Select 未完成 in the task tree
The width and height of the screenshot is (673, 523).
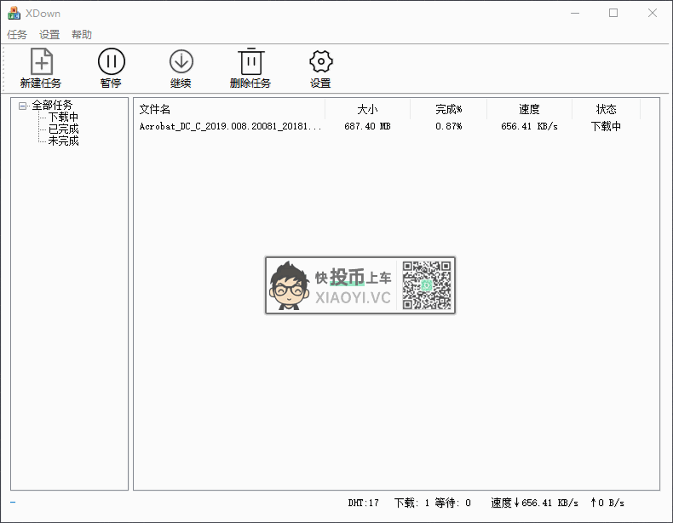pos(63,141)
